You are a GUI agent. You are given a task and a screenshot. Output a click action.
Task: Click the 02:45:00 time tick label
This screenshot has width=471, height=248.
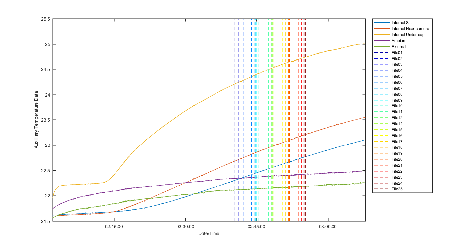pos(257,227)
